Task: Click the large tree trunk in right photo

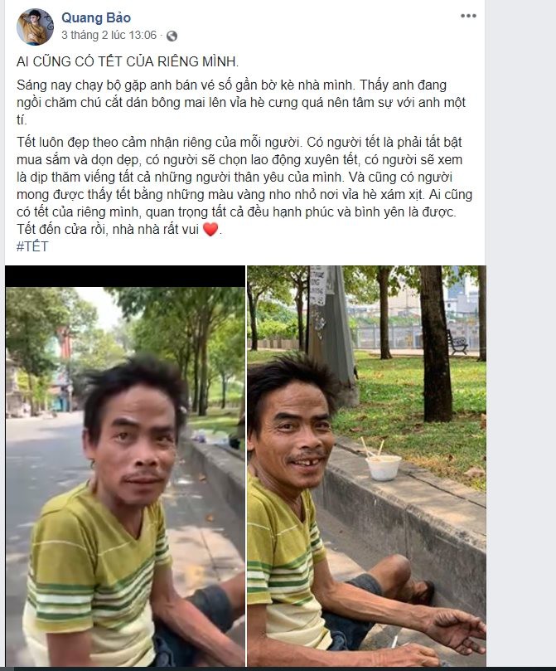Action: pos(435,343)
